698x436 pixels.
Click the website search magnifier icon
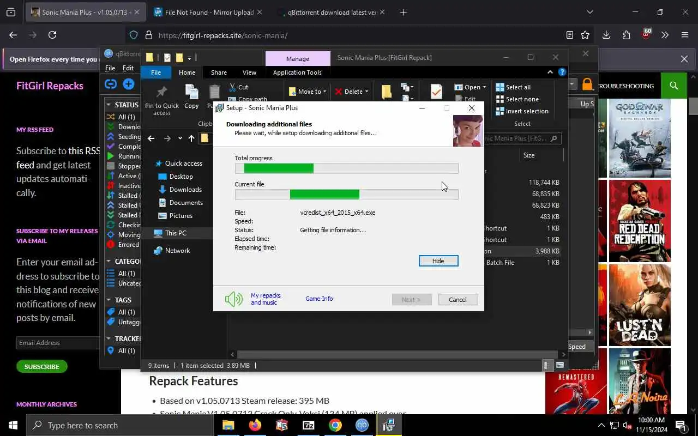[x=674, y=86]
